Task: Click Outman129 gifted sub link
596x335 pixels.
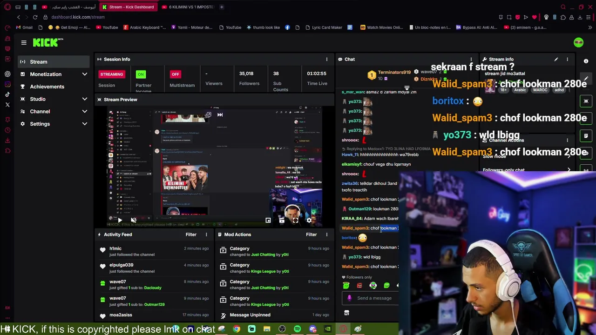Action: pos(154,304)
